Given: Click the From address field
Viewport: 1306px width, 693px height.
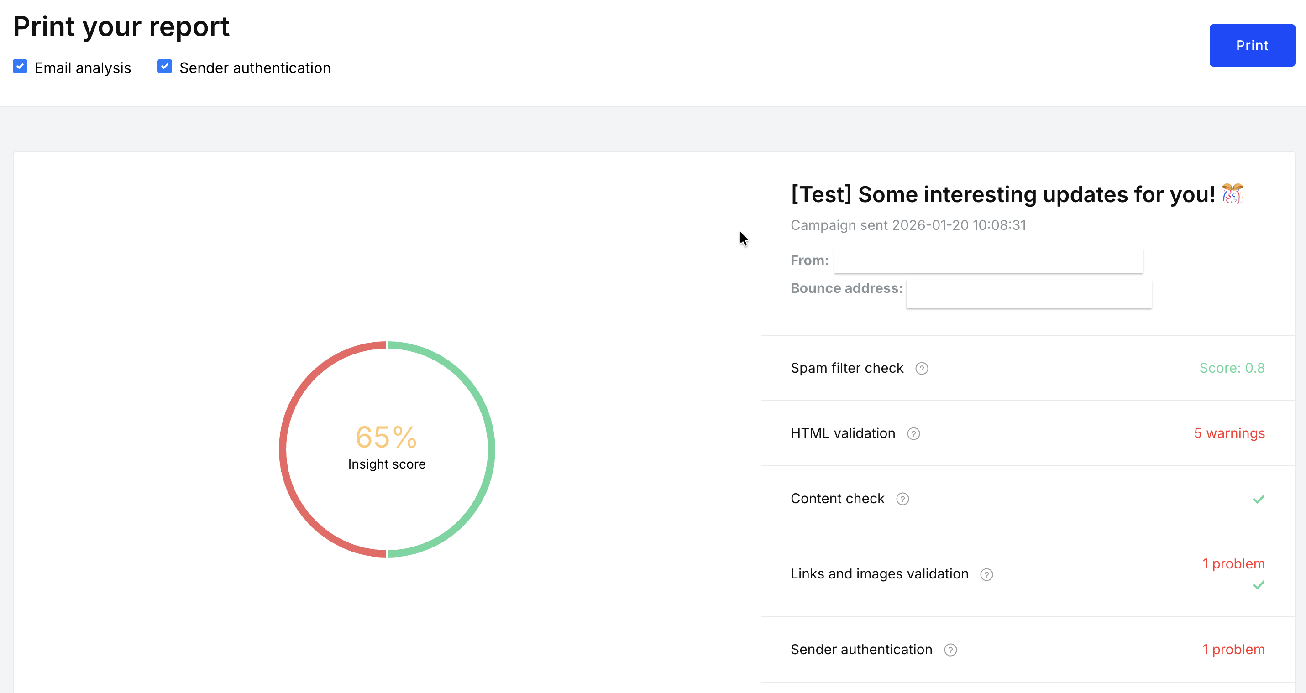Looking at the screenshot, I should click(988, 261).
